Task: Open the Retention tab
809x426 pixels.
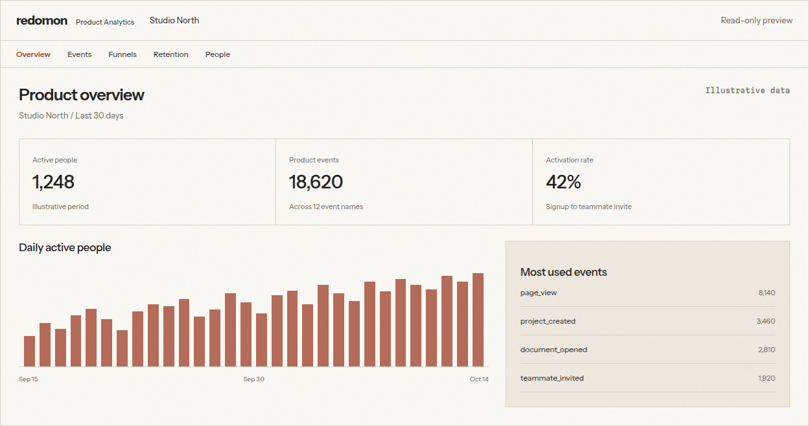Action: 171,54
